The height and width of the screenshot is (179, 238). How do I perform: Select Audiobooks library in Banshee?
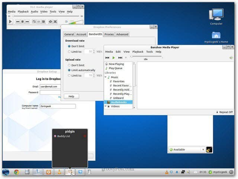click(118, 102)
